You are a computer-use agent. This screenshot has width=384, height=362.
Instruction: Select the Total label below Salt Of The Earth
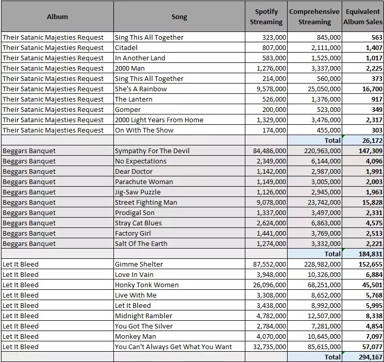click(314, 254)
